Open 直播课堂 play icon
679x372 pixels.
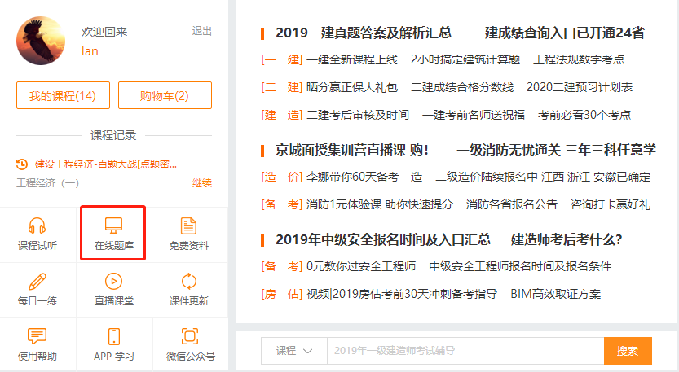click(x=113, y=282)
